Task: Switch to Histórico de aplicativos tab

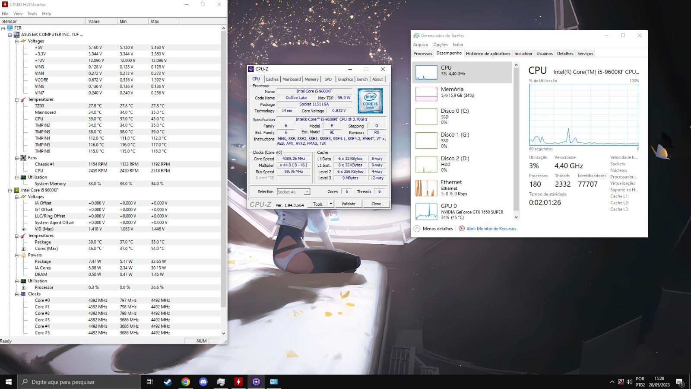Action: click(x=488, y=54)
